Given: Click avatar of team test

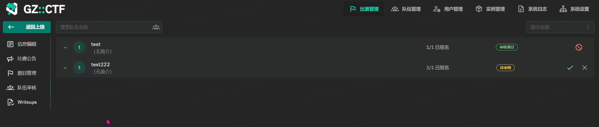Looking at the screenshot, I should (x=79, y=47).
